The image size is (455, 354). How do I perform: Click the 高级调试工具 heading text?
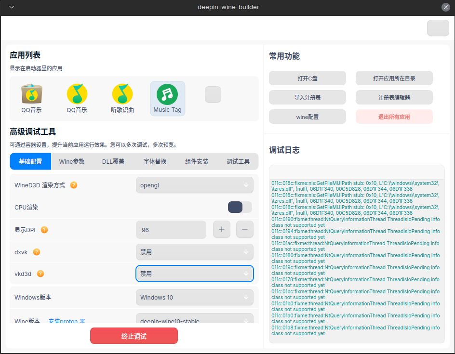[33, 132]
